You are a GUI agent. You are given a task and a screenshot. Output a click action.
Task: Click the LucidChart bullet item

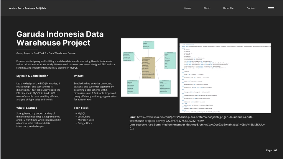[83, 117]
